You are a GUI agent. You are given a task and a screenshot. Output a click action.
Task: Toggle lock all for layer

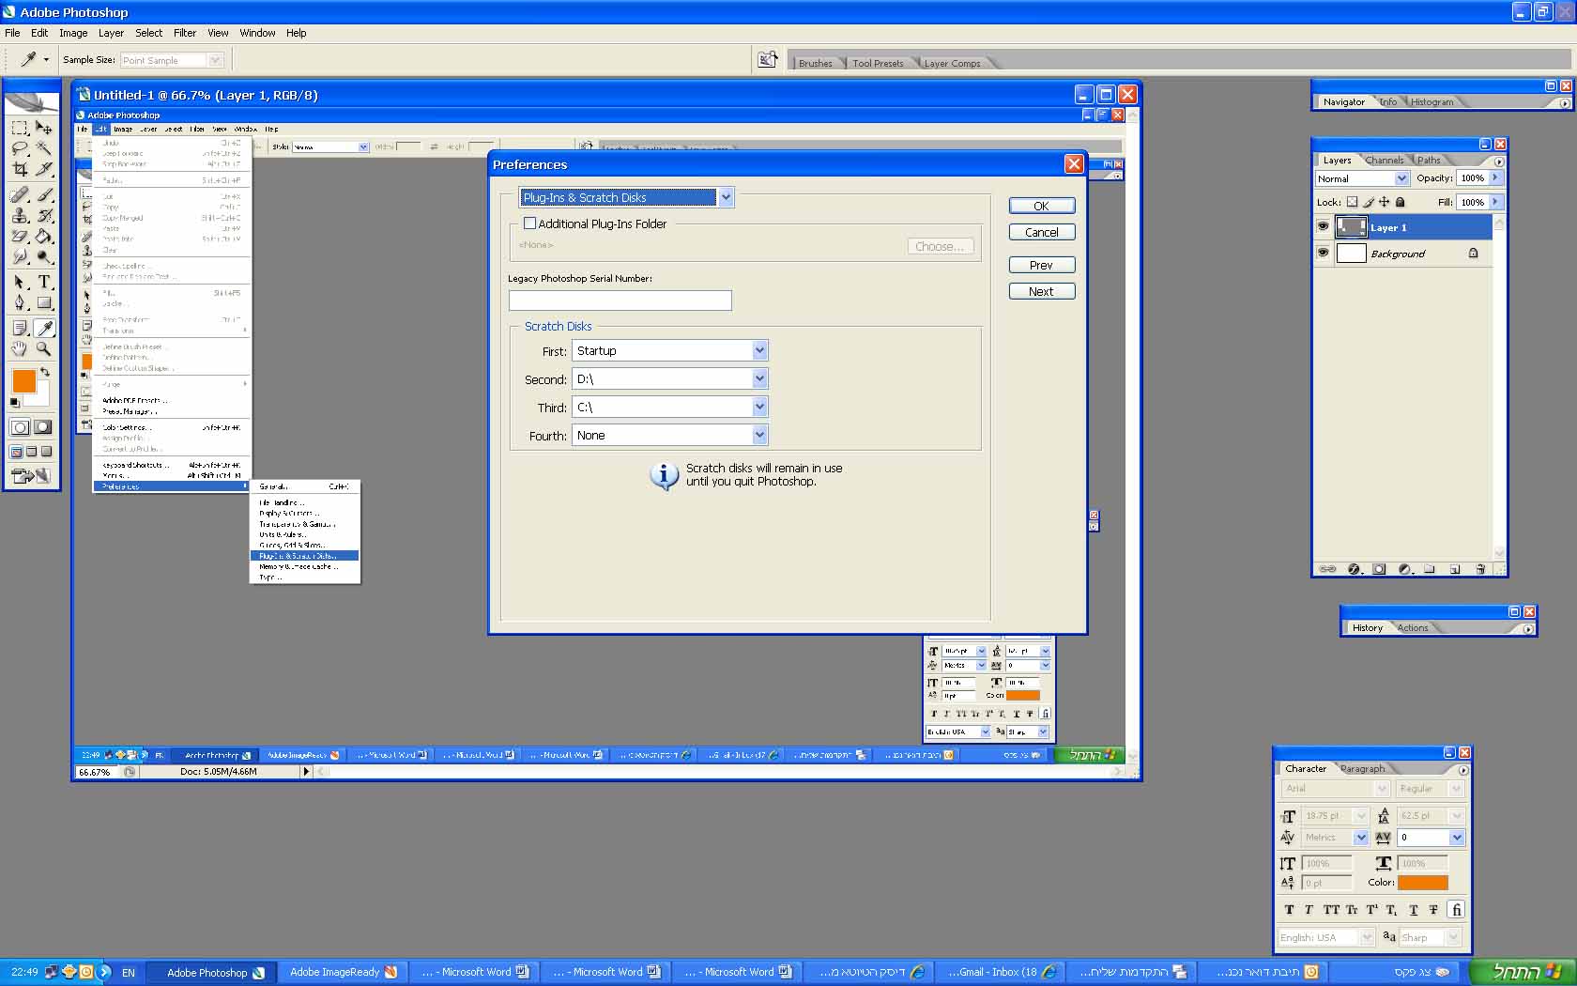(1401, 202)
